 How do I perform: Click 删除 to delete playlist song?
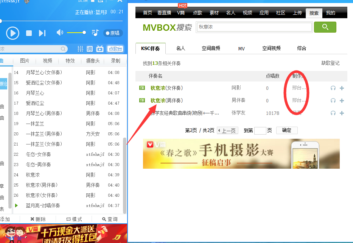coord(38,219)
